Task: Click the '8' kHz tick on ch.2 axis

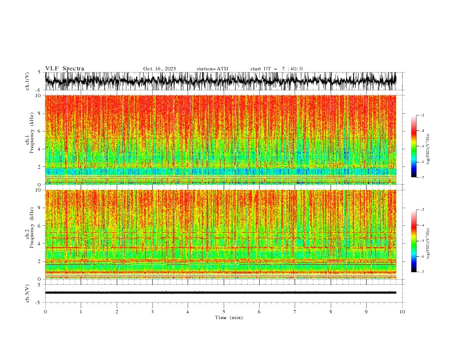Action: pyautogui.click(x=40, y=208)
